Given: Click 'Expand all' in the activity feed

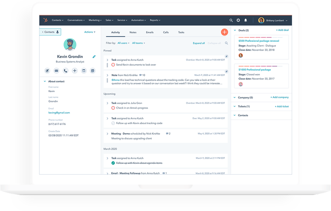Looking at the screenshot, I should 199,43.
